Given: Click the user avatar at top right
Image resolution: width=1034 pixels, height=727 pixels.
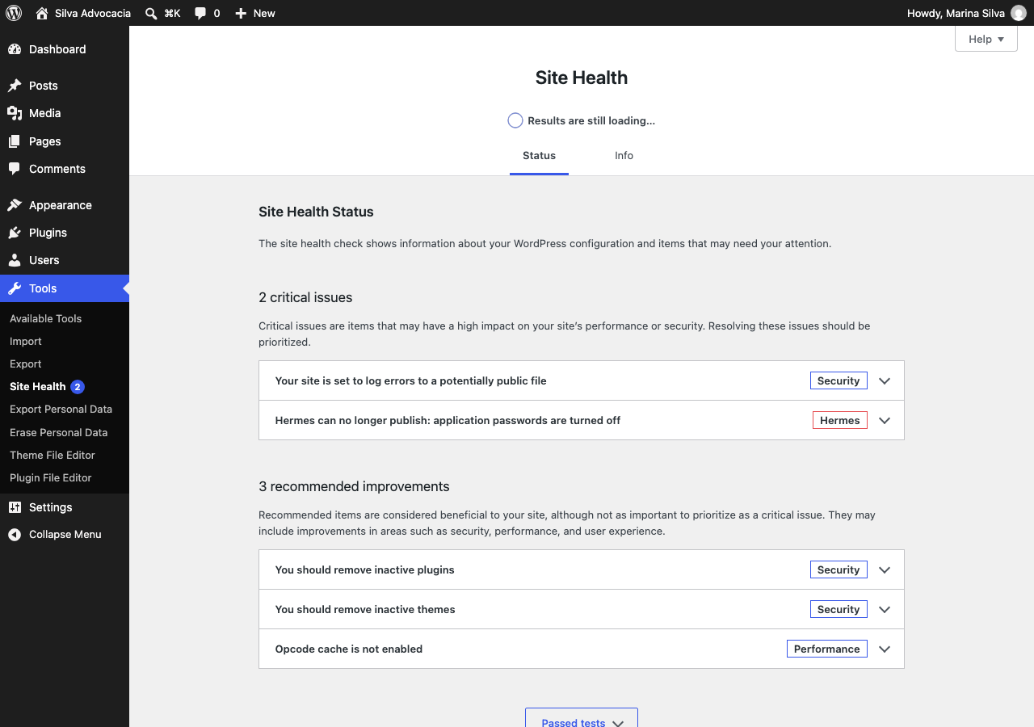Looking at the screenshot, I should pyautogui.click(x=1019, y=13).
